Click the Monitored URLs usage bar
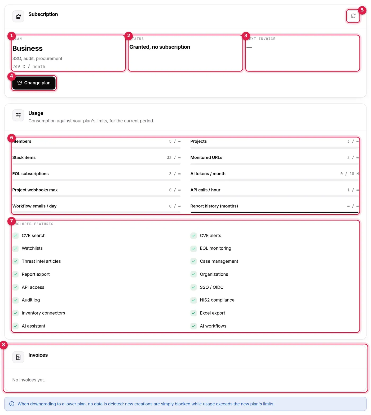 275,164
